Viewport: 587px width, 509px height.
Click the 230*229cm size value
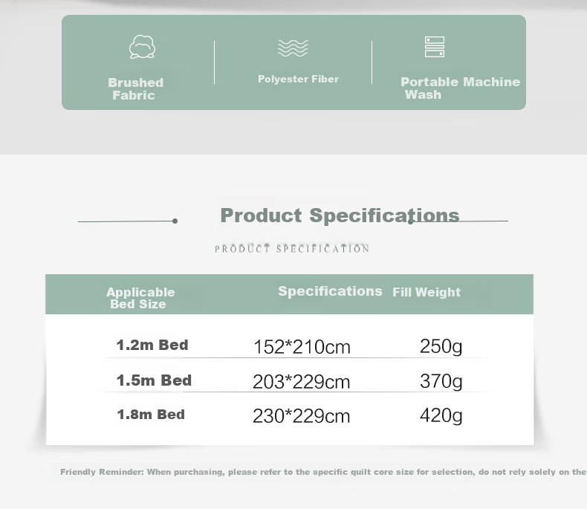[302, 416]
